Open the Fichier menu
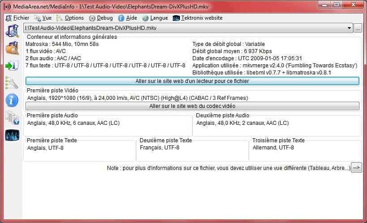367x223 pixels. [17, 18]
